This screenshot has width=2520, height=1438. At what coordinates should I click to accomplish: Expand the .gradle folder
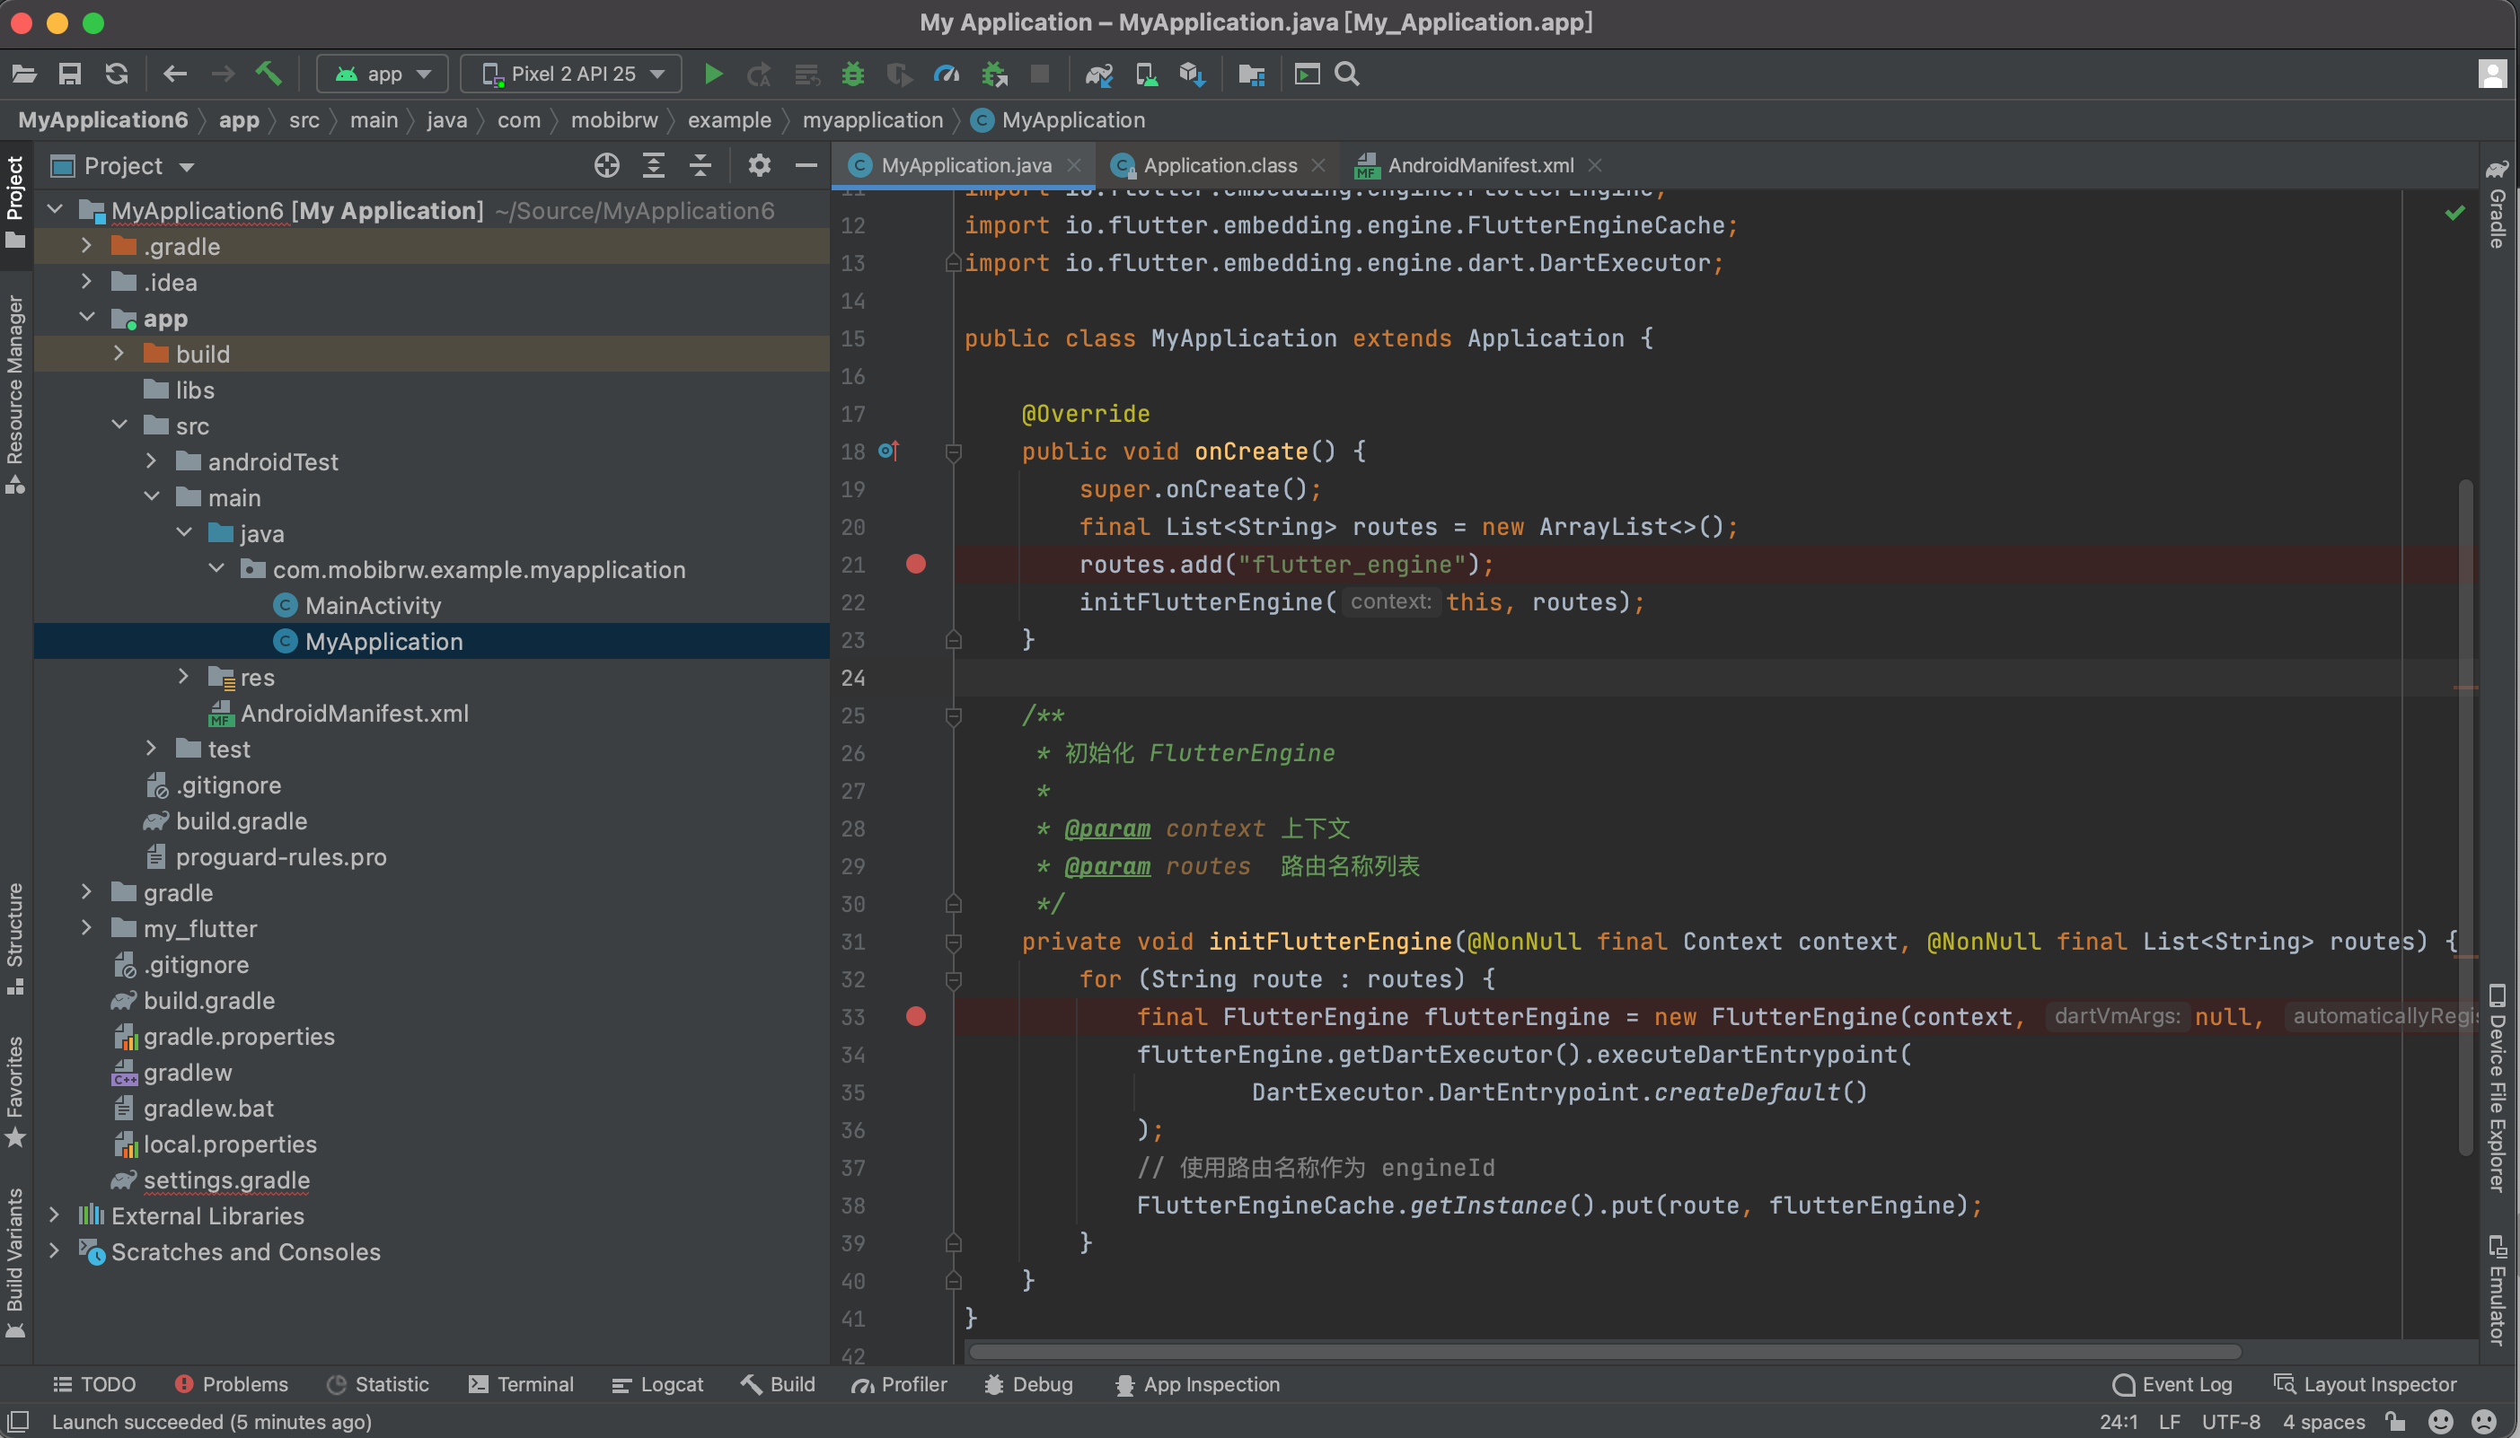[x=86, y=246]
